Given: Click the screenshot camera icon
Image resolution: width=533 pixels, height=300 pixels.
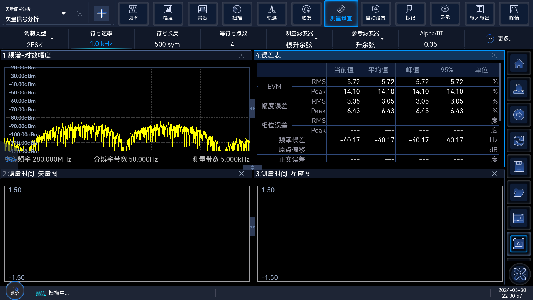Looking at the screenshot, I should click(519, 244).
